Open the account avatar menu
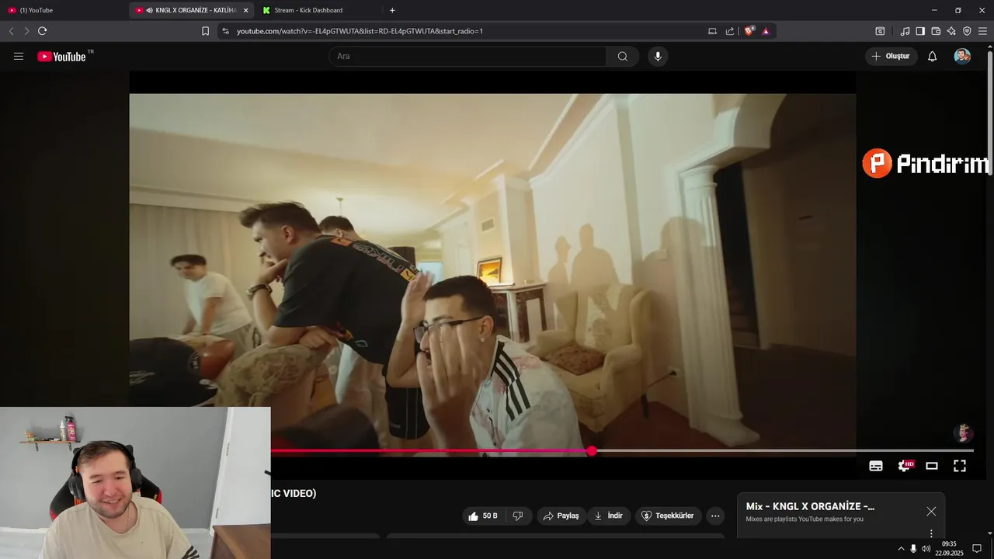Image resolution: width=994 pixels, height=559 pixels. click(962, 56)
